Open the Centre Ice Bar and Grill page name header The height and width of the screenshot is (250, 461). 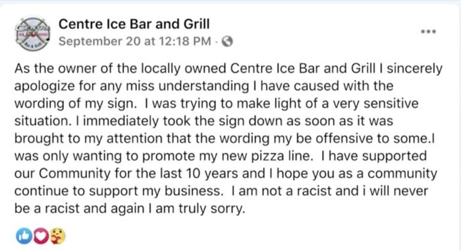134,24
